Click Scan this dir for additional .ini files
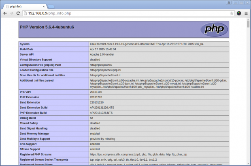The image size is (251, 166). 42,75
